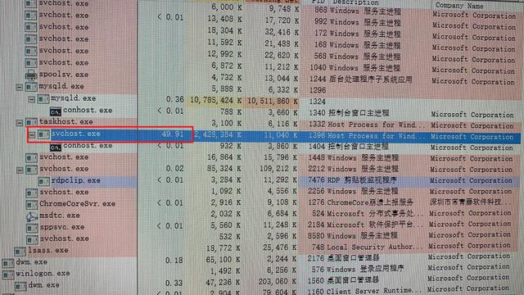Click icon of svchost.exe PID 172

click(31, 28)
